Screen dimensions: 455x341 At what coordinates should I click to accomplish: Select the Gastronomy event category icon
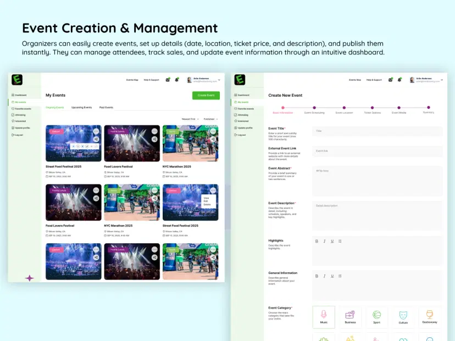[430, 317]
